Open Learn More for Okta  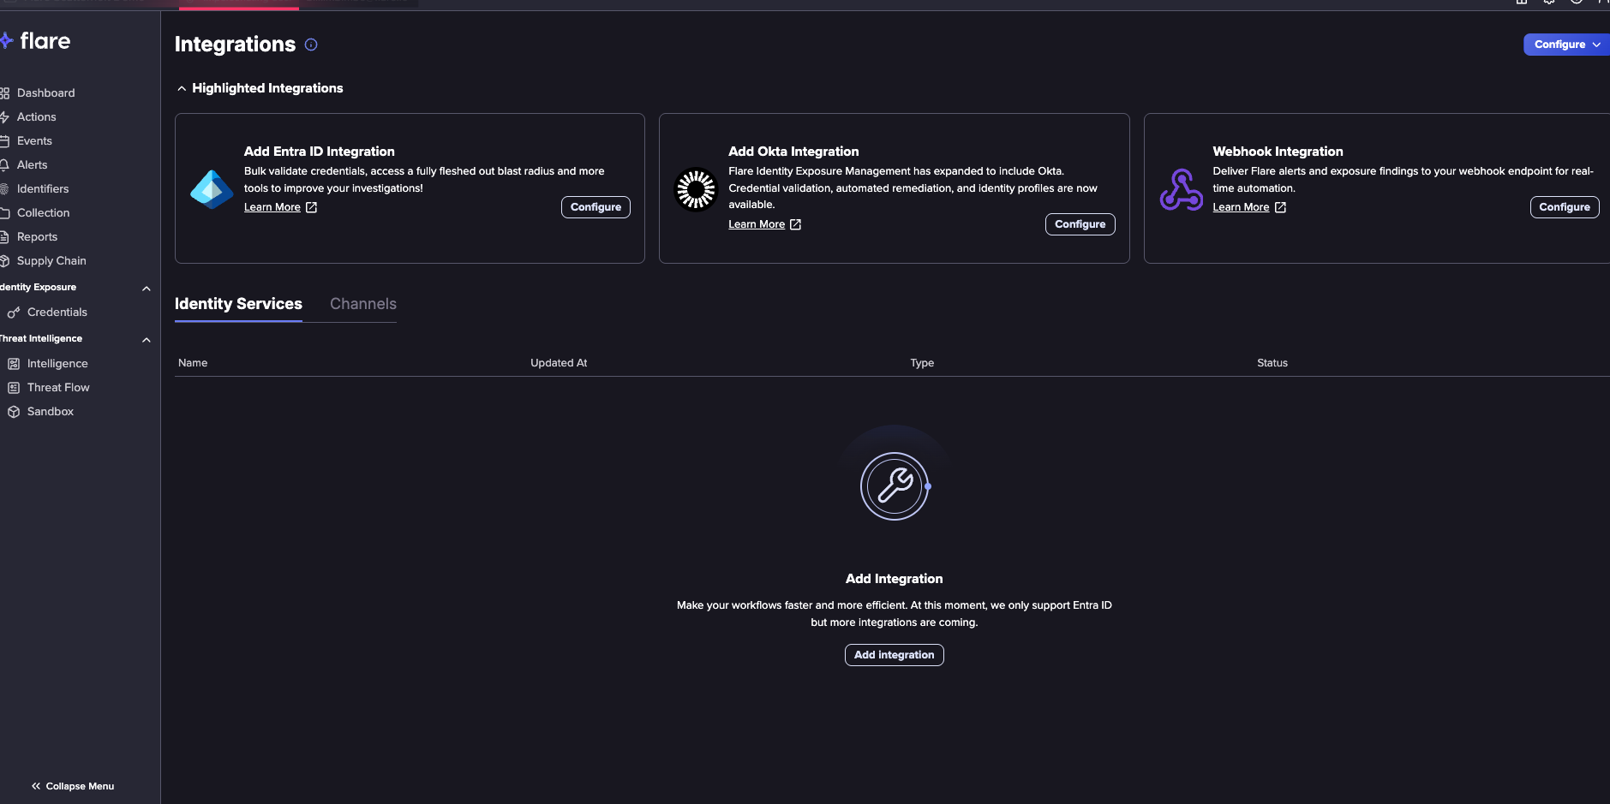(x=757, y=224)
